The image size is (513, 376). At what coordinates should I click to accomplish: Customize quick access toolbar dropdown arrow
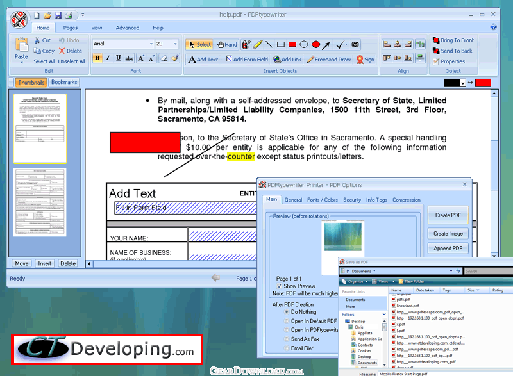[x=83, y=15]
